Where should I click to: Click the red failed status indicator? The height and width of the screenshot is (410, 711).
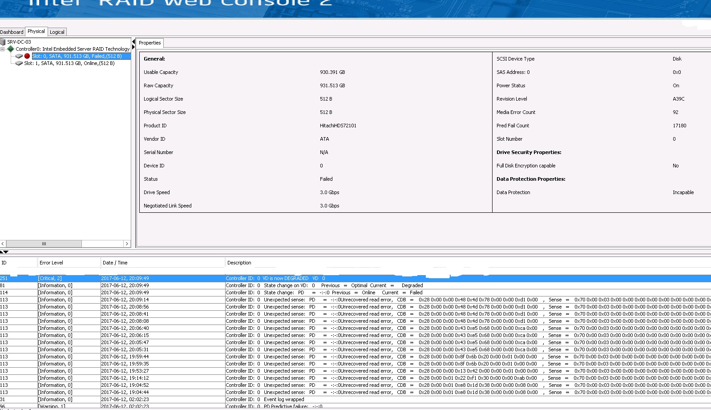(x=27, y=56)
